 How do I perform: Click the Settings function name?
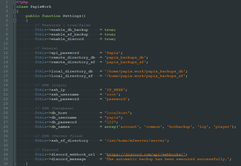tap(72, 16)
